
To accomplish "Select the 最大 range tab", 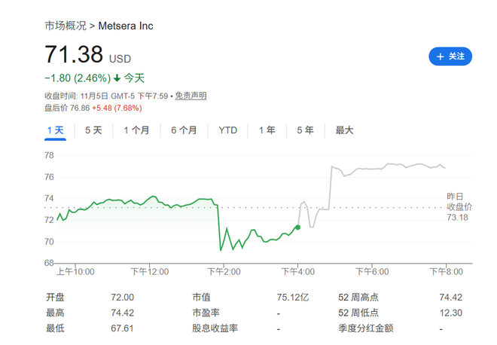I will (x=344, y=130).
